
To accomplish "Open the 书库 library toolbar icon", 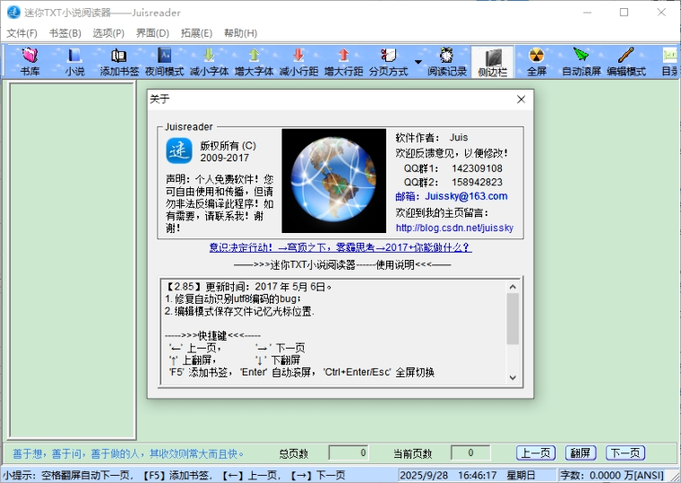I will point(30,61).
